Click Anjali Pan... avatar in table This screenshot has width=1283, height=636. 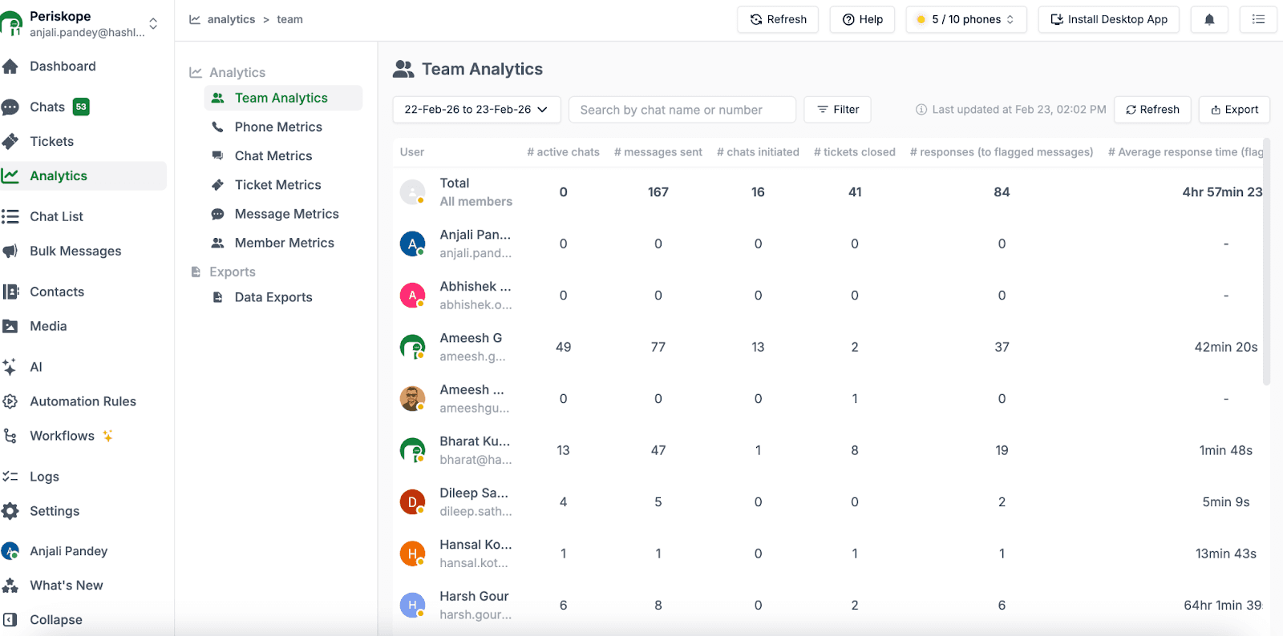(x=412, y=244)
